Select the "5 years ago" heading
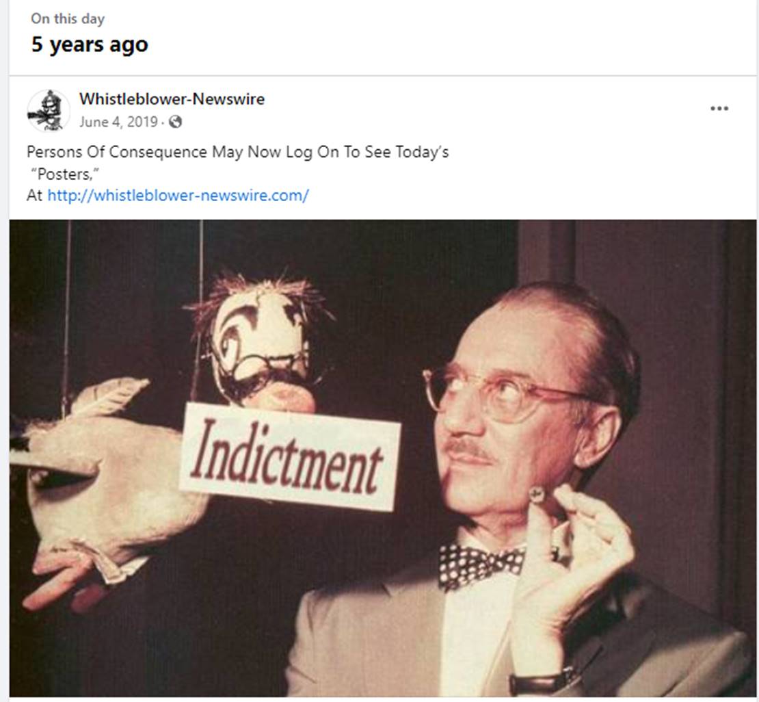This screenshot has height=702, width=759. tap(90, 44)
